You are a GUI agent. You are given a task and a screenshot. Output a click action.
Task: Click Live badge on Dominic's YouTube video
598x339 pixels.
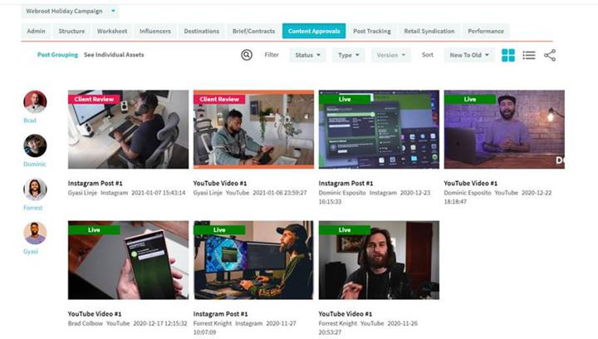click(x=470, y=99)
